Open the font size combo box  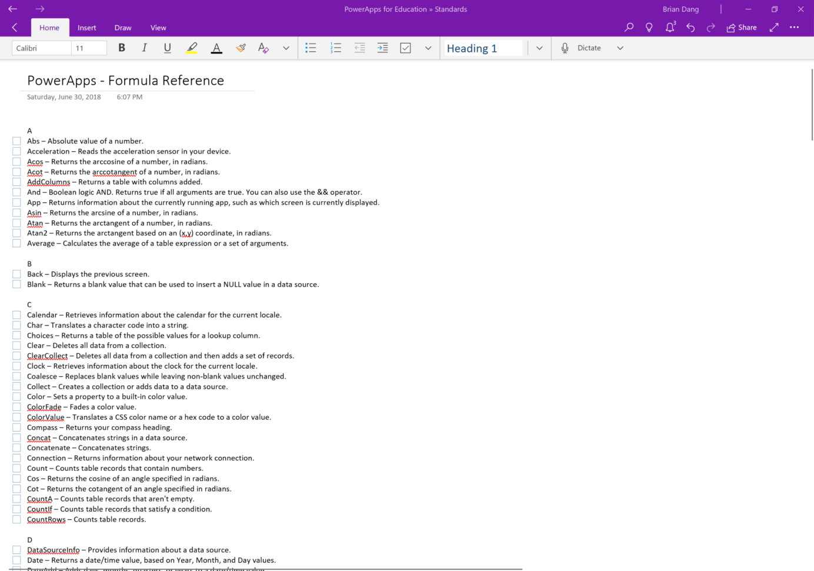[89, 48]
